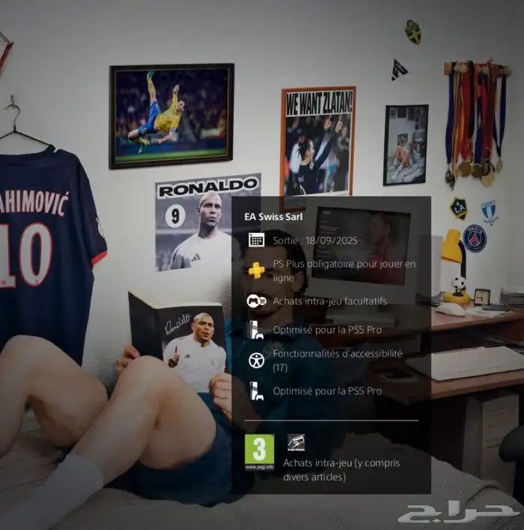Click the light-blue club crest sticker
524x530 pixels.
pyautogui.click(x=489, y=211)
